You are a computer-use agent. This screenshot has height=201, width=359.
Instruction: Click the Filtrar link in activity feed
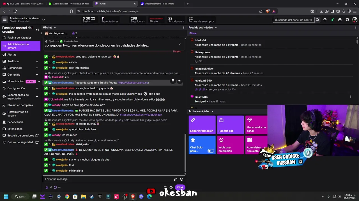tap(193, 33)
